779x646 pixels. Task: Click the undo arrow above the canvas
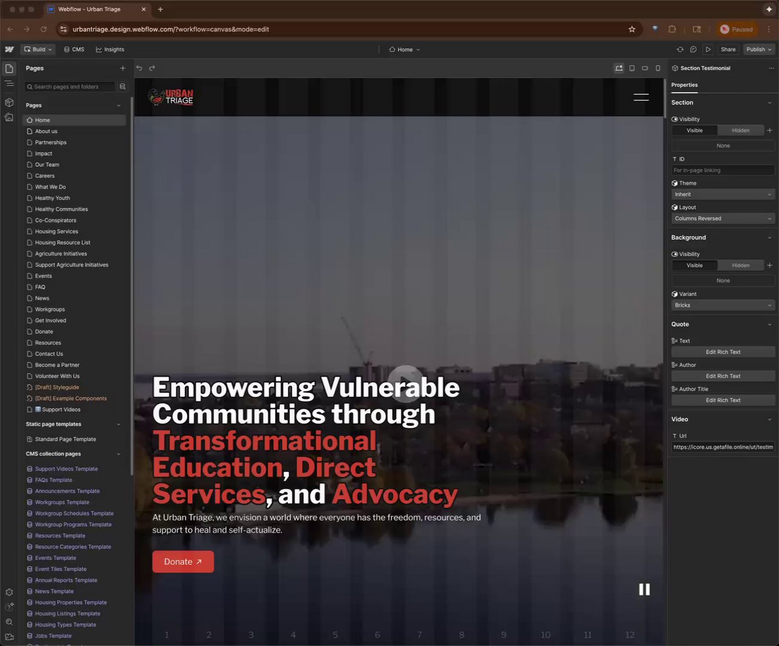(x=139, y=68)
